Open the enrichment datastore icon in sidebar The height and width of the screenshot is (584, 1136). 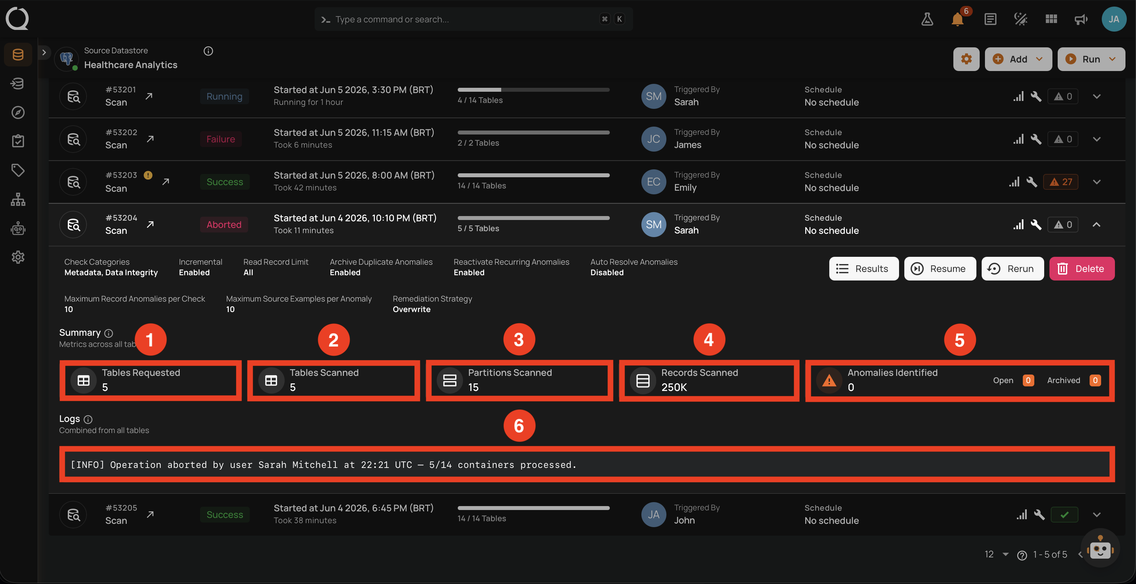[x=18, y=83]
